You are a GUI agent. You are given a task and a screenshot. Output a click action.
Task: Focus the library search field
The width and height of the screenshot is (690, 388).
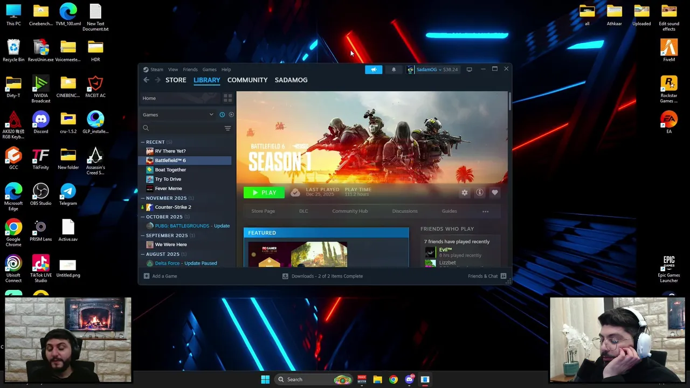pos(182,128)
